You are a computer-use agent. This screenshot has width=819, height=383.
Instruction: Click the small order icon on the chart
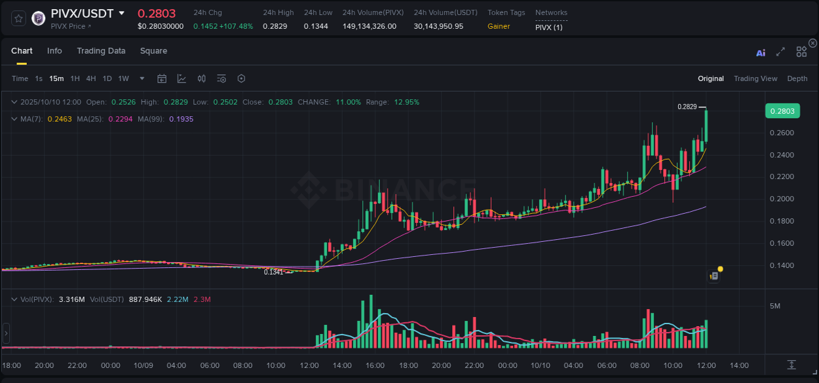point(714,275)
